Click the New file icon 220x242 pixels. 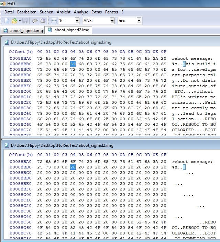(7, 21)
